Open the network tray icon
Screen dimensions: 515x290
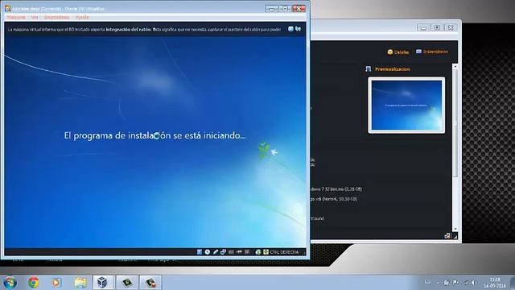[465, 283]
